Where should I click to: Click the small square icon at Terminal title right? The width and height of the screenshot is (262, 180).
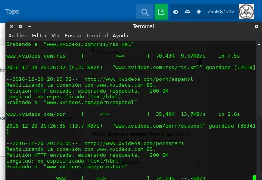[256, 26]
